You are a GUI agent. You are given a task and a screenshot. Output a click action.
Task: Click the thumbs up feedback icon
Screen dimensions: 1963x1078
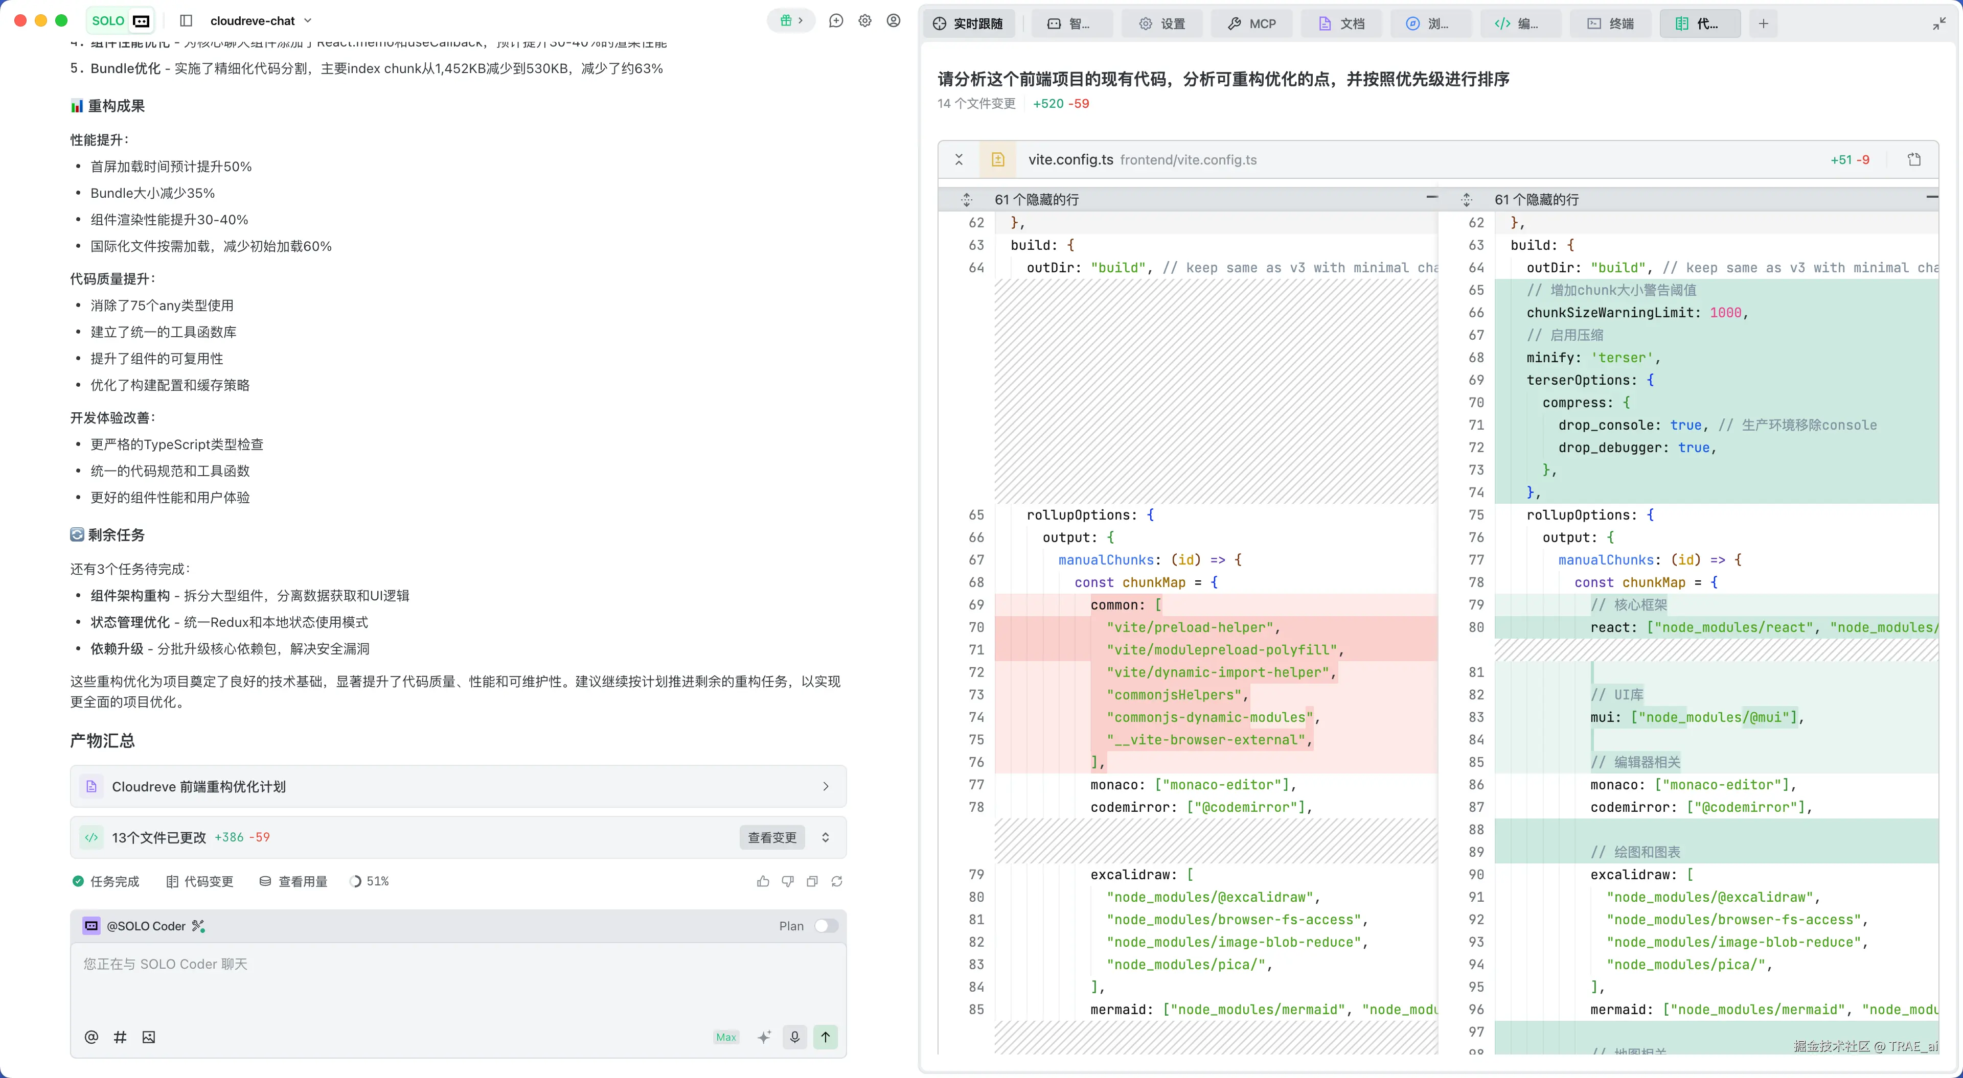point(763,881)
